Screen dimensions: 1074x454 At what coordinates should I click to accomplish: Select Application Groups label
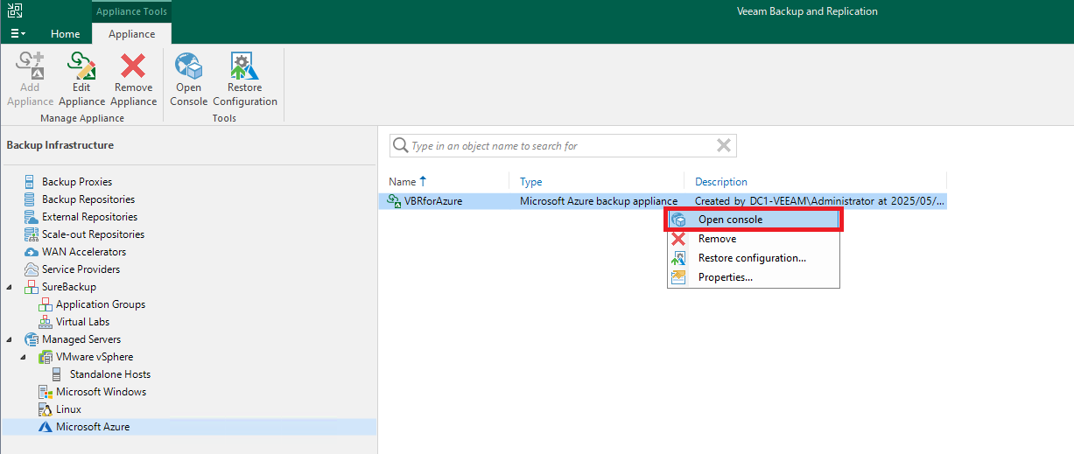coord(101,304)
